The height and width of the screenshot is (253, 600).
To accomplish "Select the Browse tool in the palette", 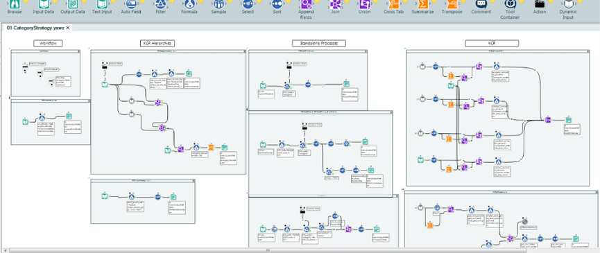I will click(x=14, y=5).
